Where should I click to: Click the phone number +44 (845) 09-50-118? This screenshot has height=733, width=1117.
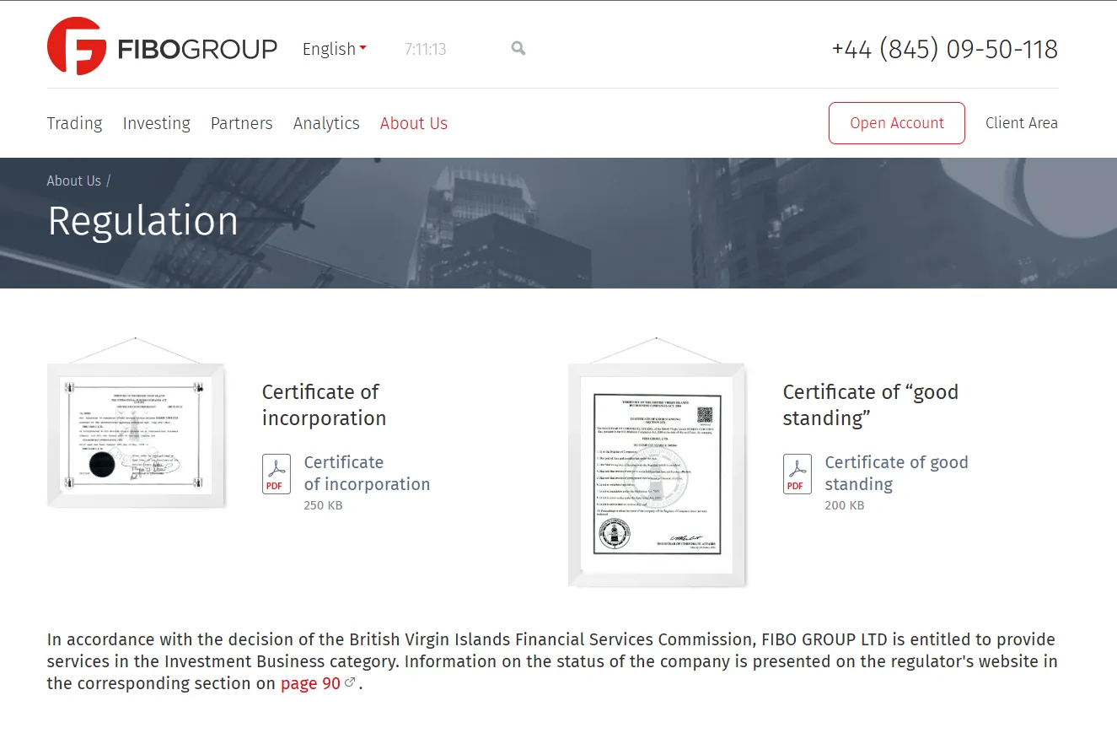pyautogui.click(x=945, y=49)
